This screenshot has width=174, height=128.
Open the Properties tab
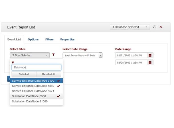67,39
